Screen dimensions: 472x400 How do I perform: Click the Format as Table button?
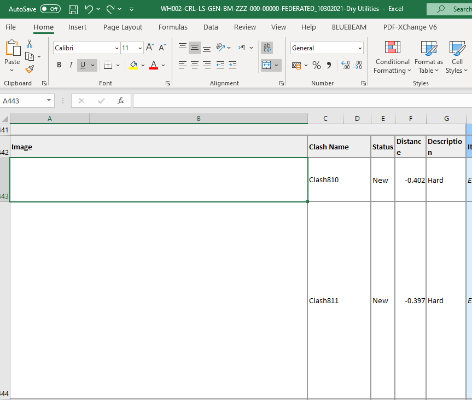tap(428, 57)
